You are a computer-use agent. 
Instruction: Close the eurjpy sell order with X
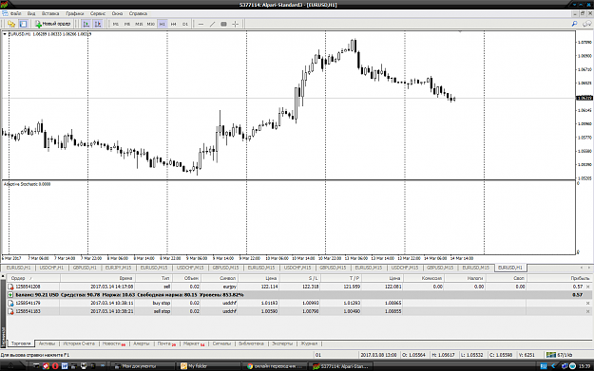588,287
